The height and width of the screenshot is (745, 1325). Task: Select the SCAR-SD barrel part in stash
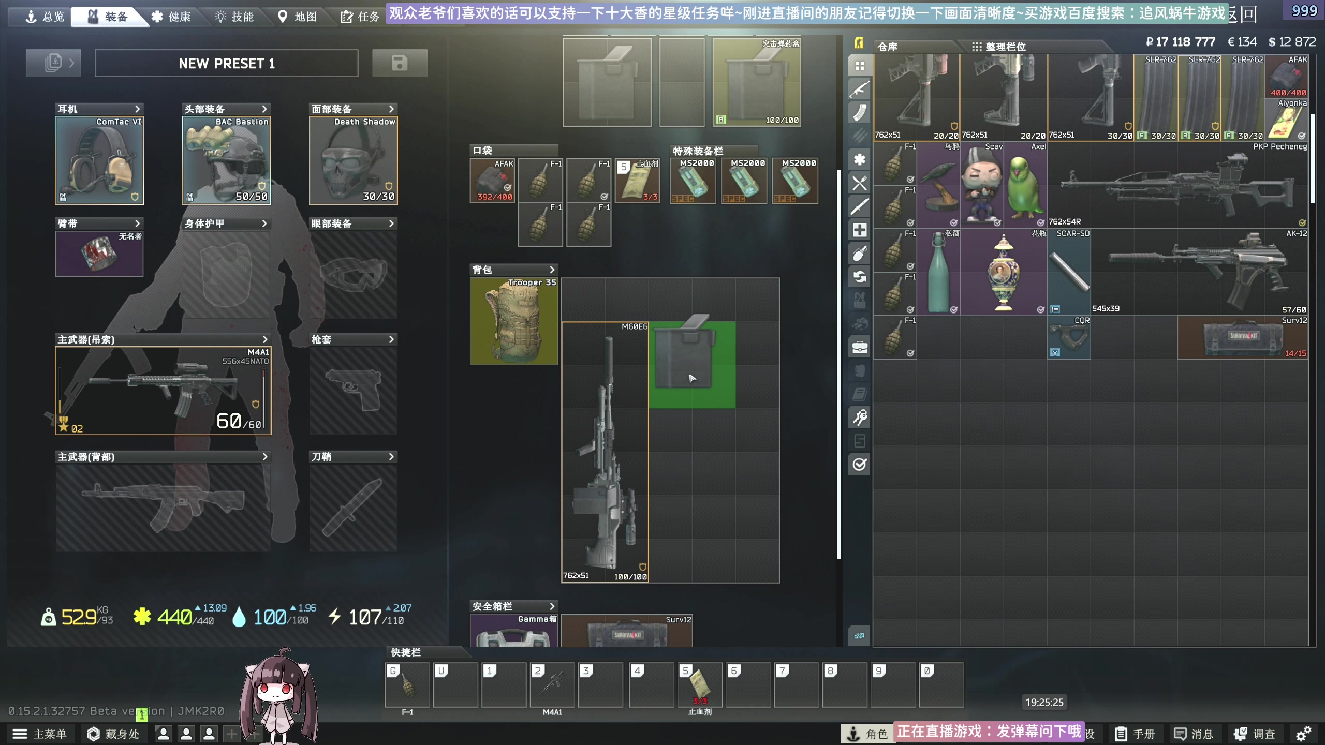pyautogui.click(x=1069, y=272)
